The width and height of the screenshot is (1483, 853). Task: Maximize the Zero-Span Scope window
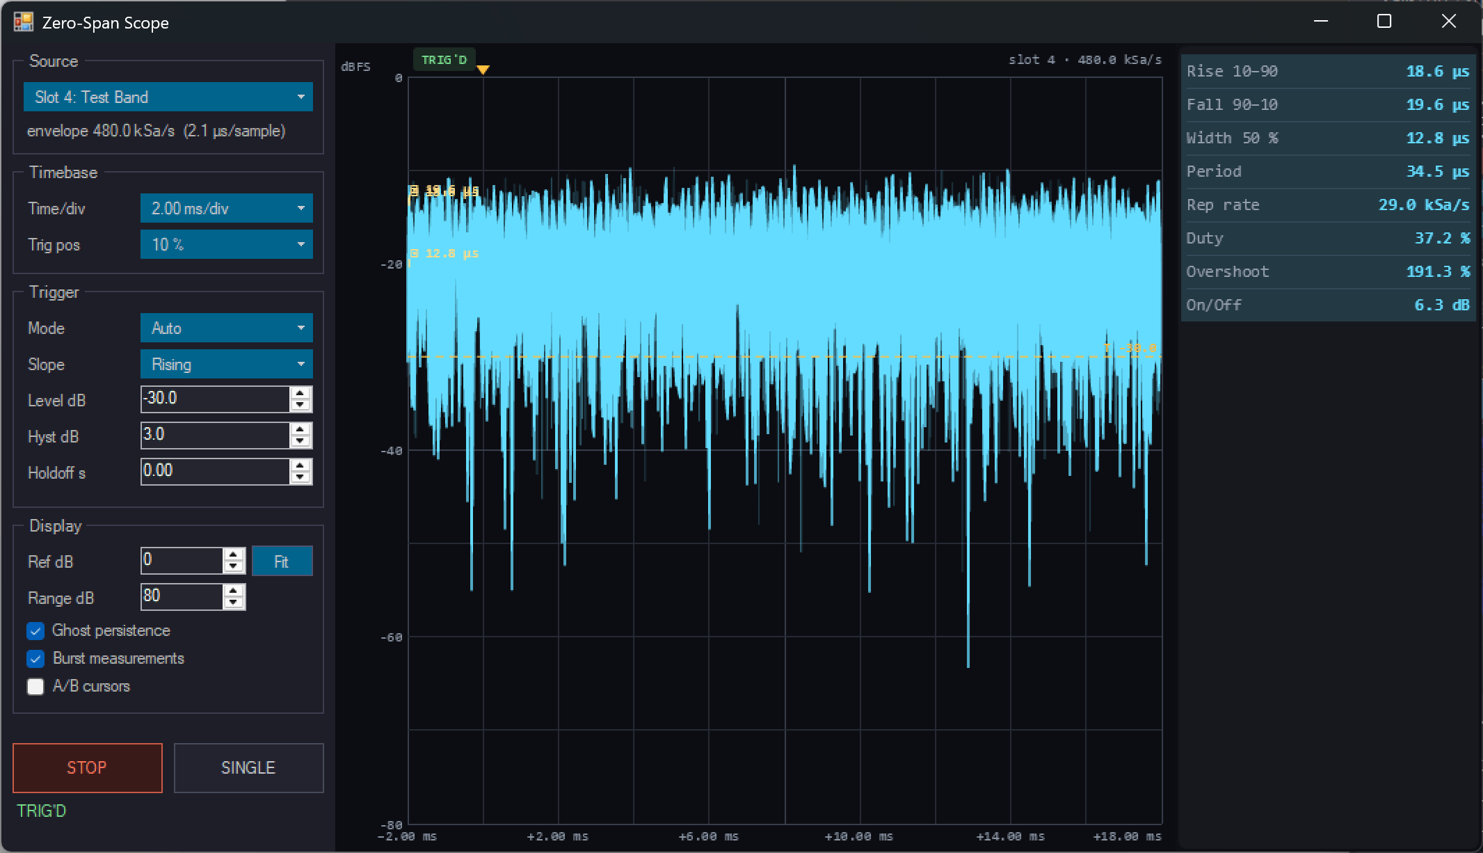point(1384,22)
